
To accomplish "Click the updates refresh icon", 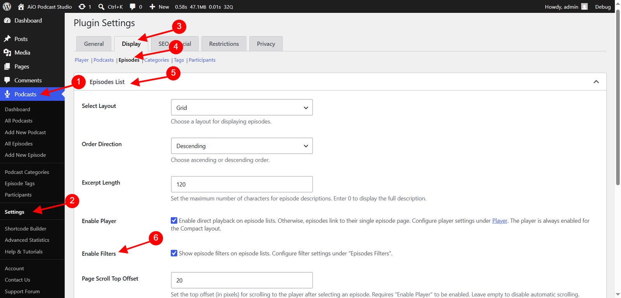I will (x=82, y=7).
